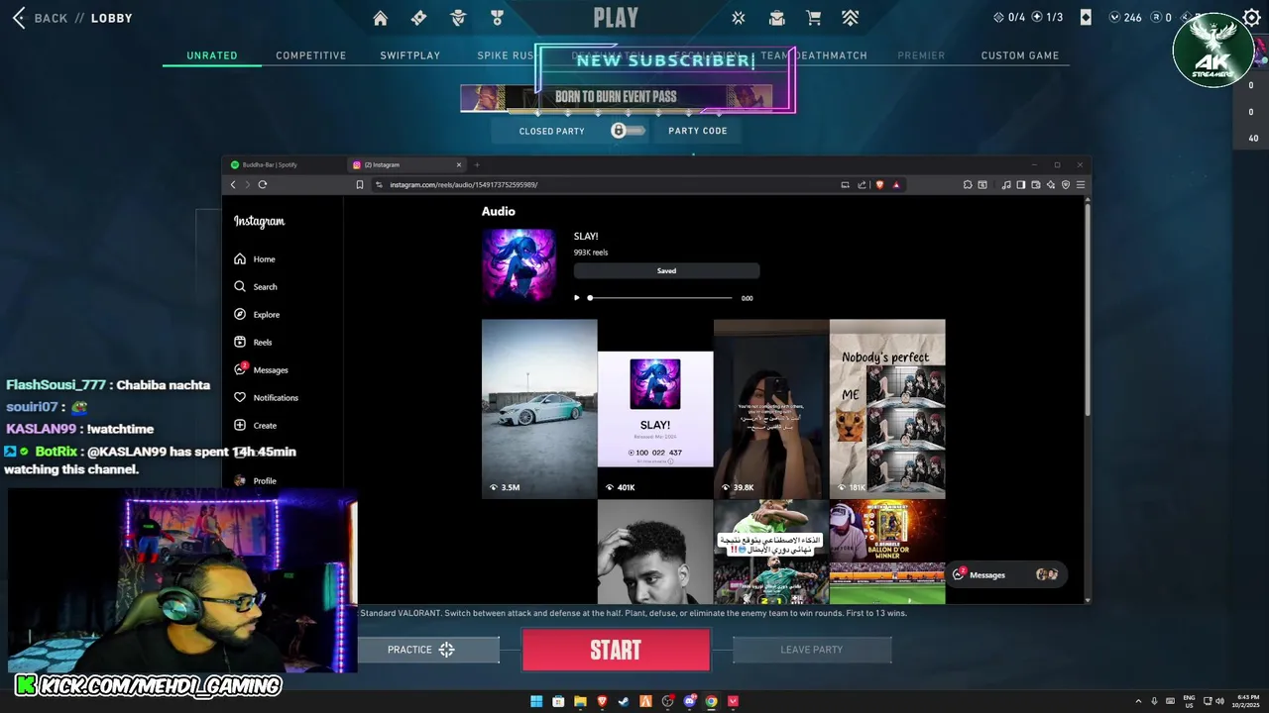
Task: Open Instagram Profile
Action: (x=255, y=480)
